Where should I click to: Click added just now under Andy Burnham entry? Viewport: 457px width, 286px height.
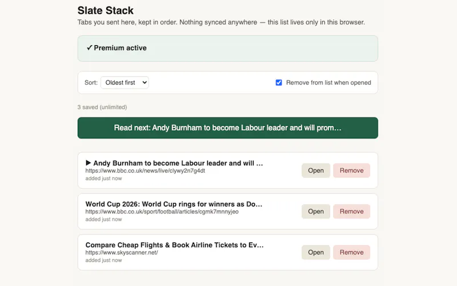pyautogui.click(x=103, y=178)
